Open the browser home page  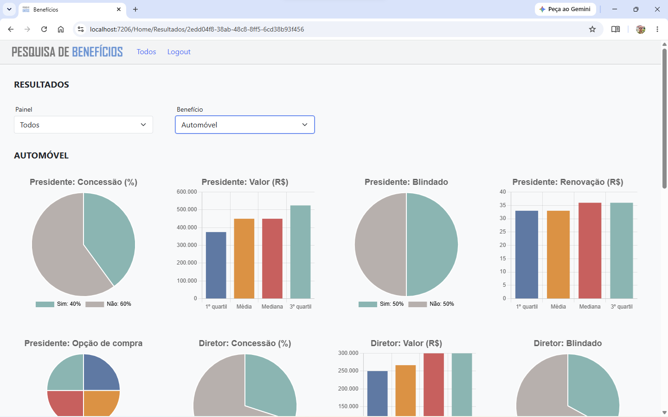61,29
